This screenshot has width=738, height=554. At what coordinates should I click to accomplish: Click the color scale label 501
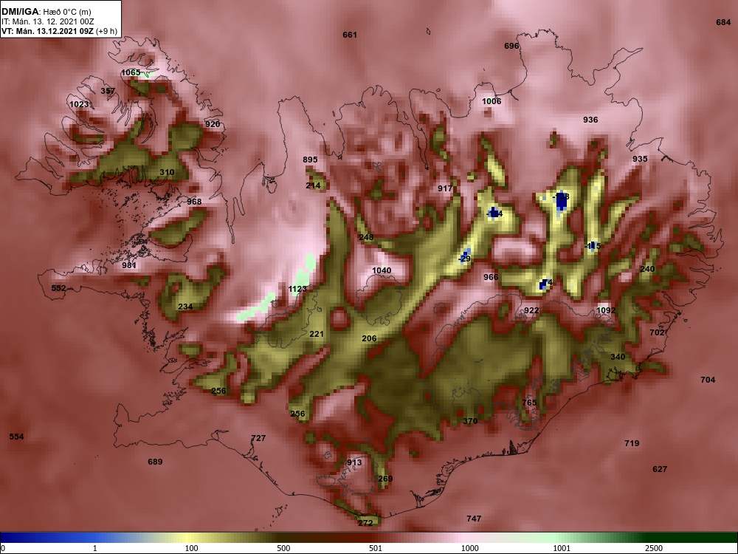(x=376, y=548)
